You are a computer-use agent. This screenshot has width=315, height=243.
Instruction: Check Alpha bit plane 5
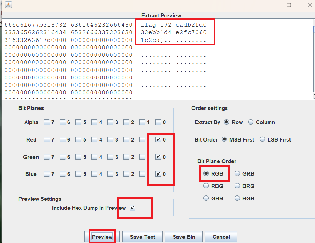(x=78, y=122)
